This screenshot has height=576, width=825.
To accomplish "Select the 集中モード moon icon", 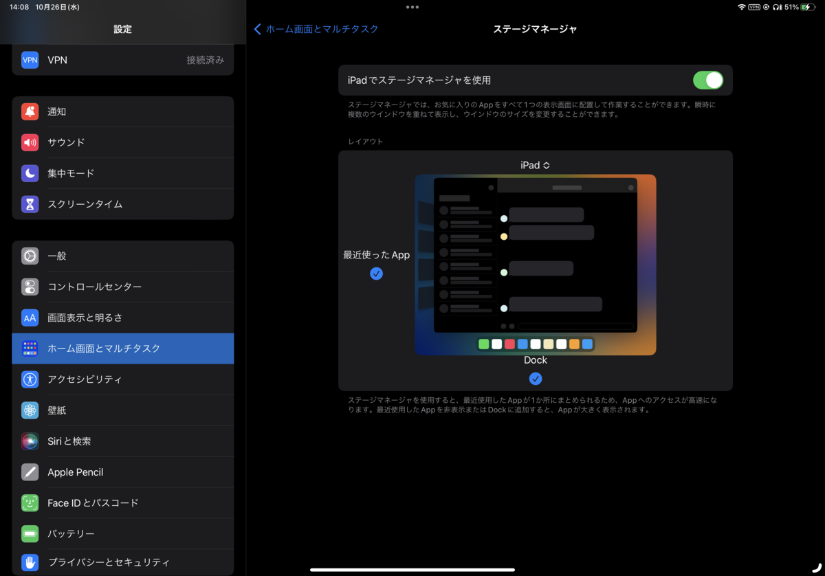I will coord(30,173).
